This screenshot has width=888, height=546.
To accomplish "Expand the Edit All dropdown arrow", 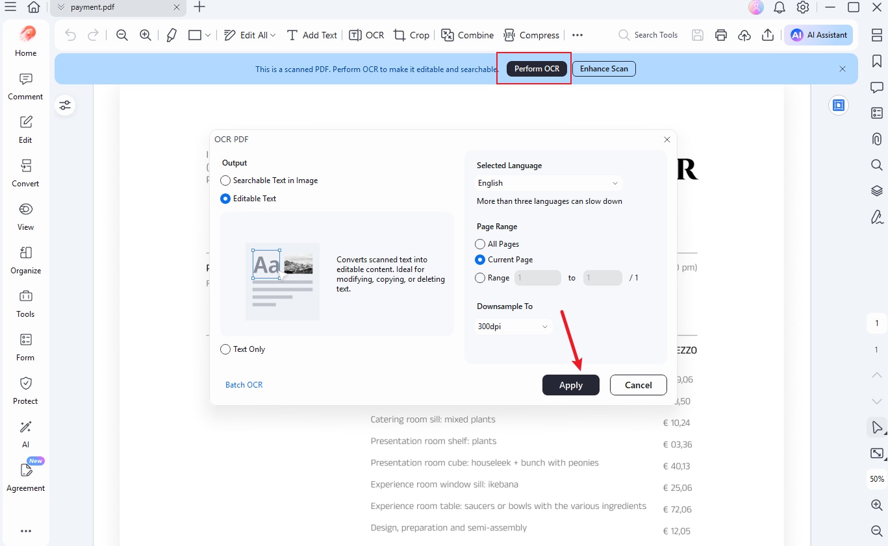I will pos(273,35).
